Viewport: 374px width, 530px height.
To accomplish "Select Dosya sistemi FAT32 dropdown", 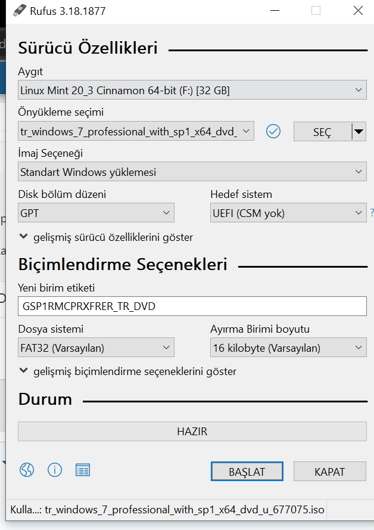I will (x=96, y=348).
